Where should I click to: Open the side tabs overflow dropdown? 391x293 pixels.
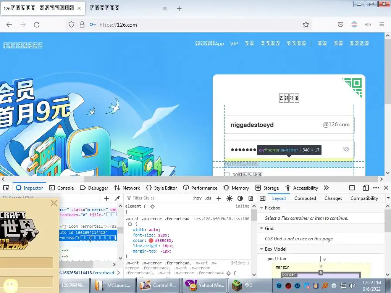click(388, 198)
